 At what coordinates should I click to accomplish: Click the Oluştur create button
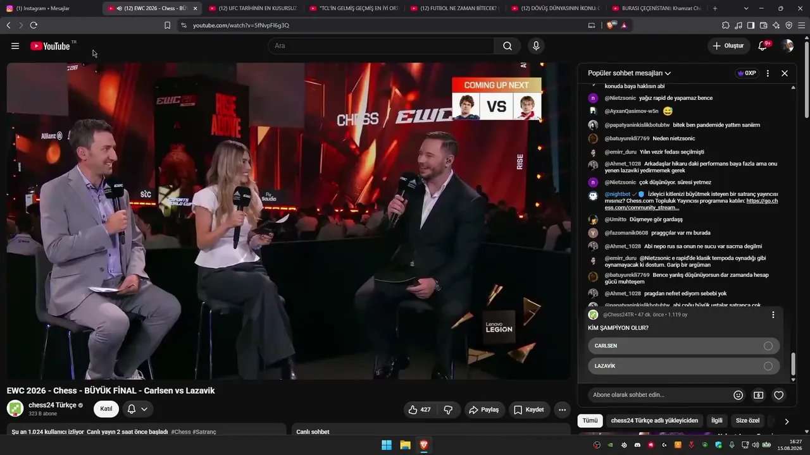pos(728,46)
